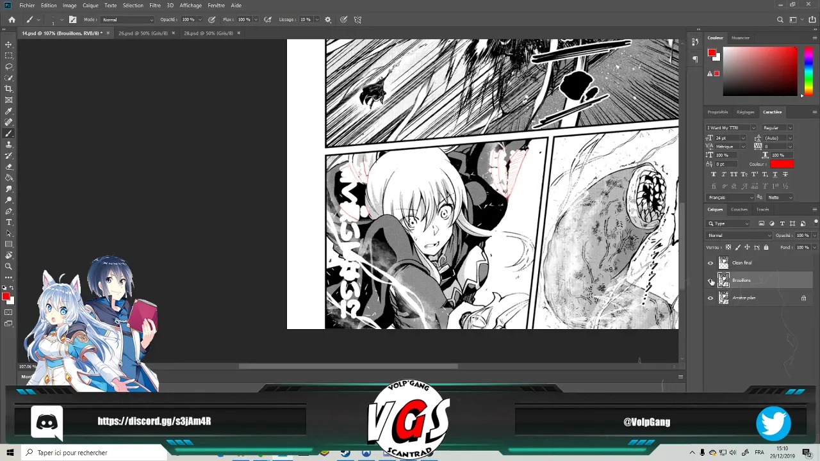The width and height of the screenshot is (820, 461).
Task: Toggle strikethrough in Caractère panel
Action: (785, 175)
